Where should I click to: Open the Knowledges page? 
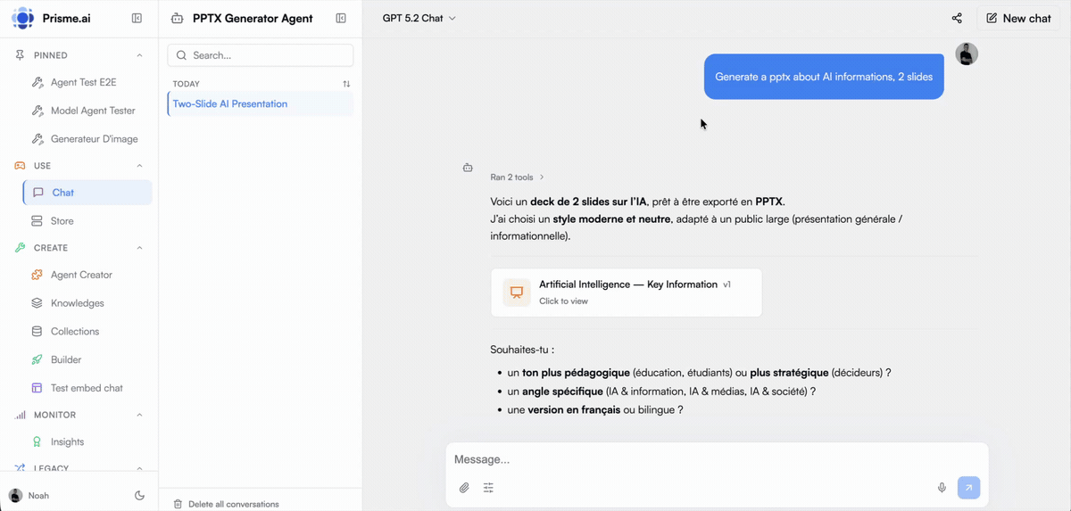(x=77, y=303)
